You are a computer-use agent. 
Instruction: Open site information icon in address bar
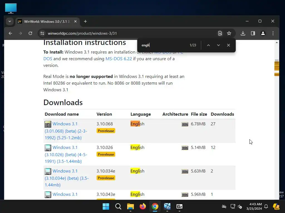(x=42, y=33)
